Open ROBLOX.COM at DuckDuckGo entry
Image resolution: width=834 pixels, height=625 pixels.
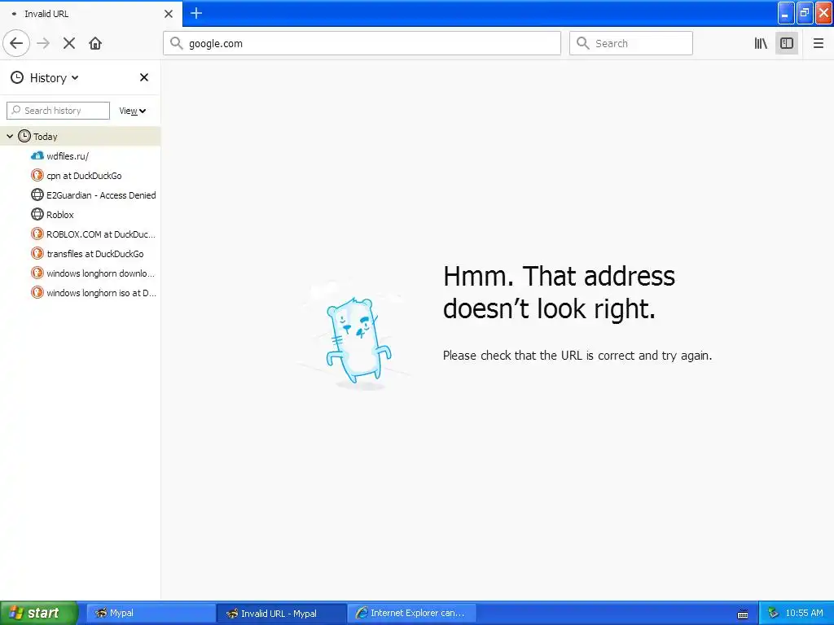click(x=81, y=234)
